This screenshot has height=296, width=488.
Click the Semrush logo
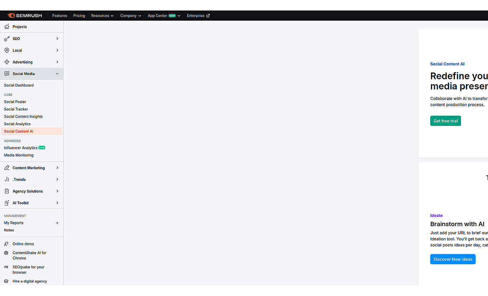(x=25, y=15)
